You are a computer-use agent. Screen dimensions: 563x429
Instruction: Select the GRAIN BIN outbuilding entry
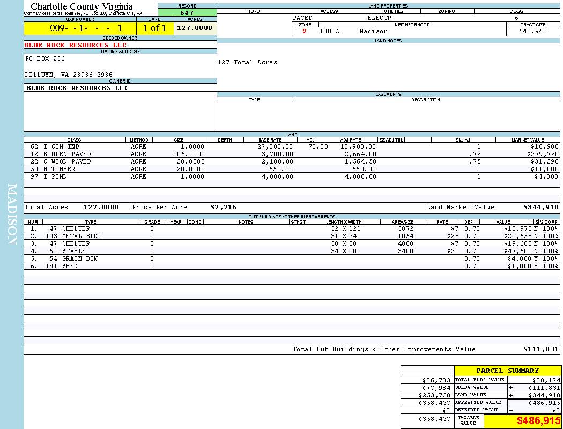(79, 258)
